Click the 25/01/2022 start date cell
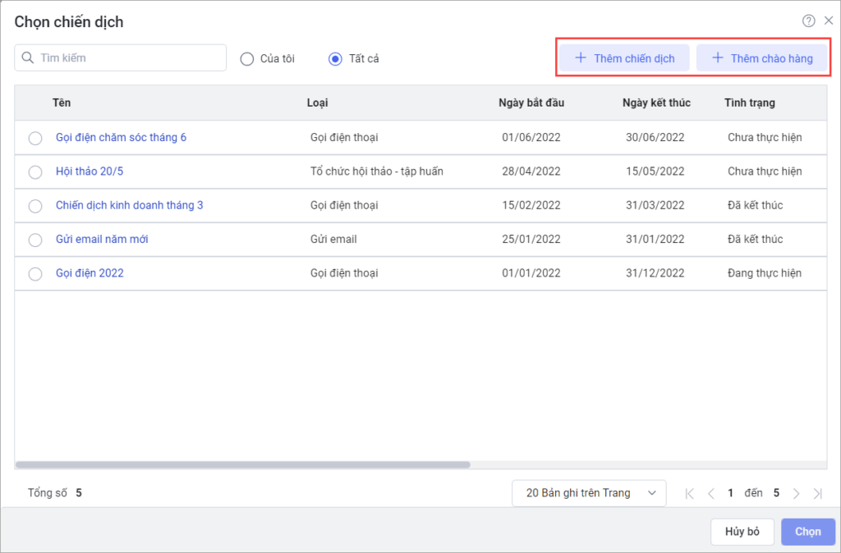Image resolution: width=841 pixels, height=553 pixels. coord(531,239)
